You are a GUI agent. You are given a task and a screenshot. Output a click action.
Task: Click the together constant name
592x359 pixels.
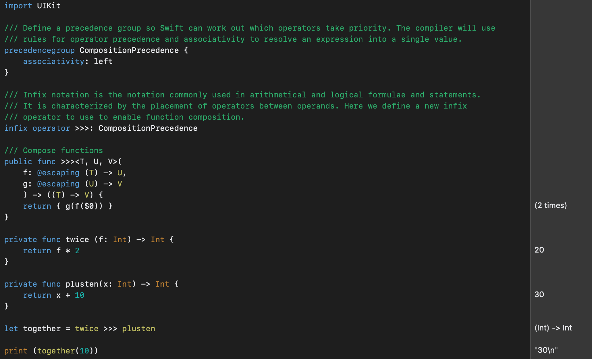point(42,329)
